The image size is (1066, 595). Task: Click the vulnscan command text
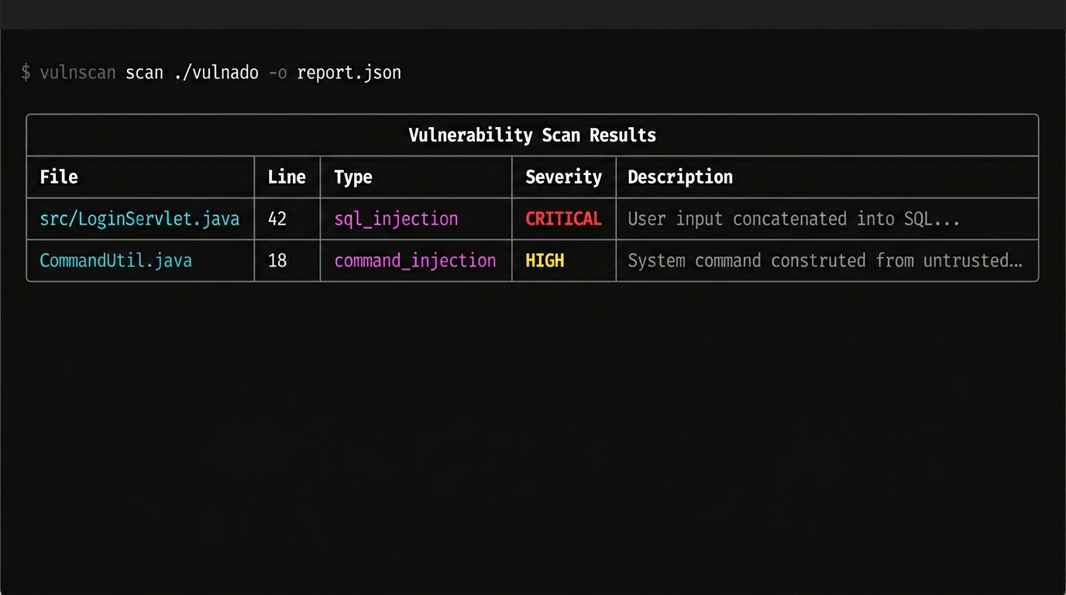pos(77,72)
